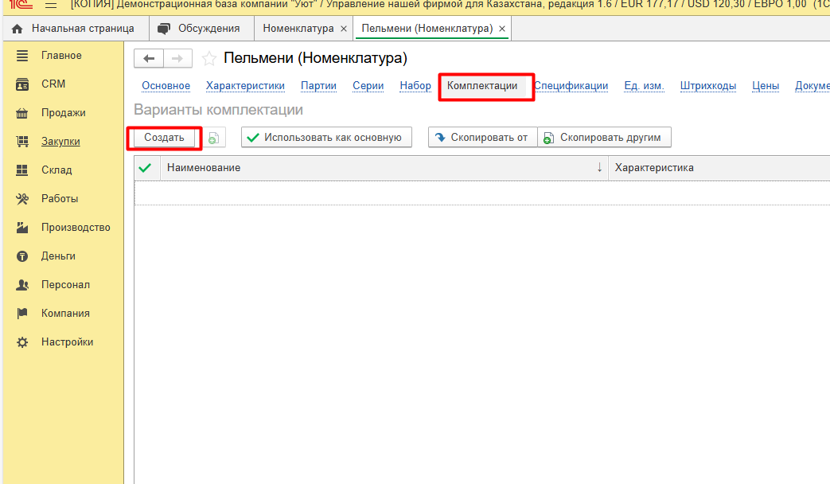Screen dimensions: 830x484
Task: Click Использовать как основную button
Action: tap(326, 138)
